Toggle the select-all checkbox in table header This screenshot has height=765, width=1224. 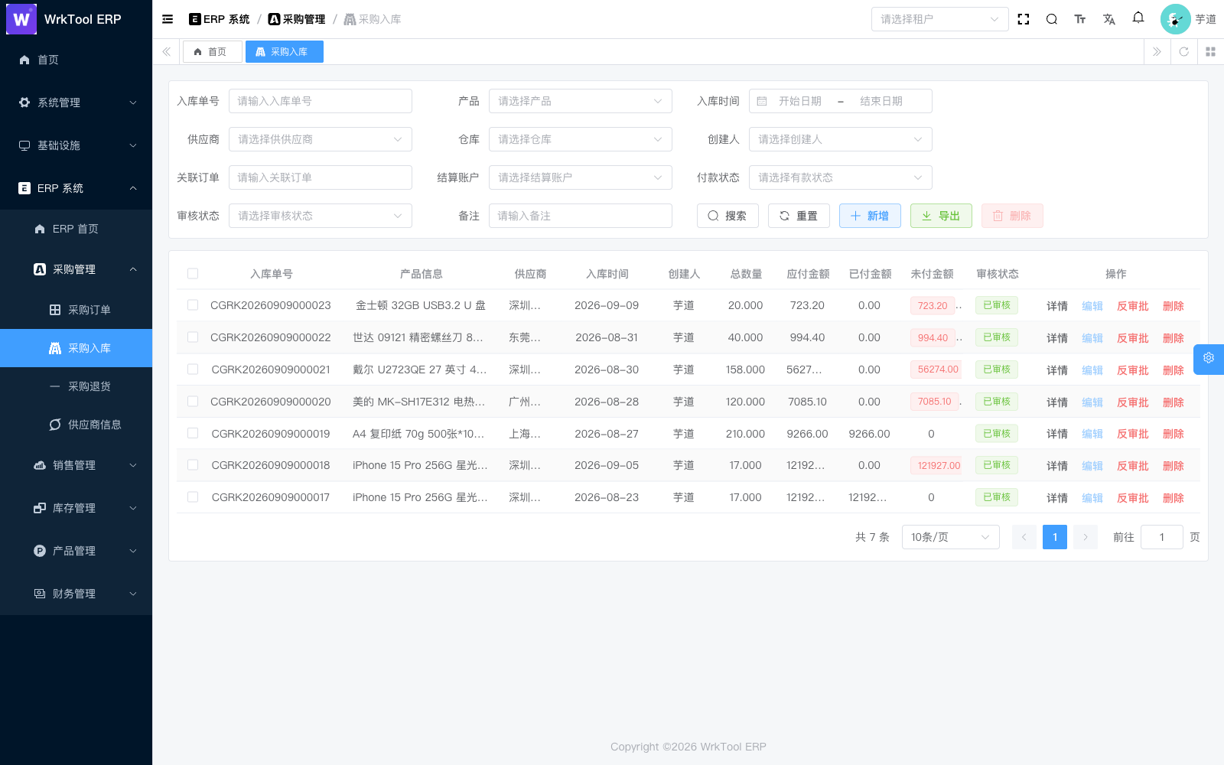[193, 274]
